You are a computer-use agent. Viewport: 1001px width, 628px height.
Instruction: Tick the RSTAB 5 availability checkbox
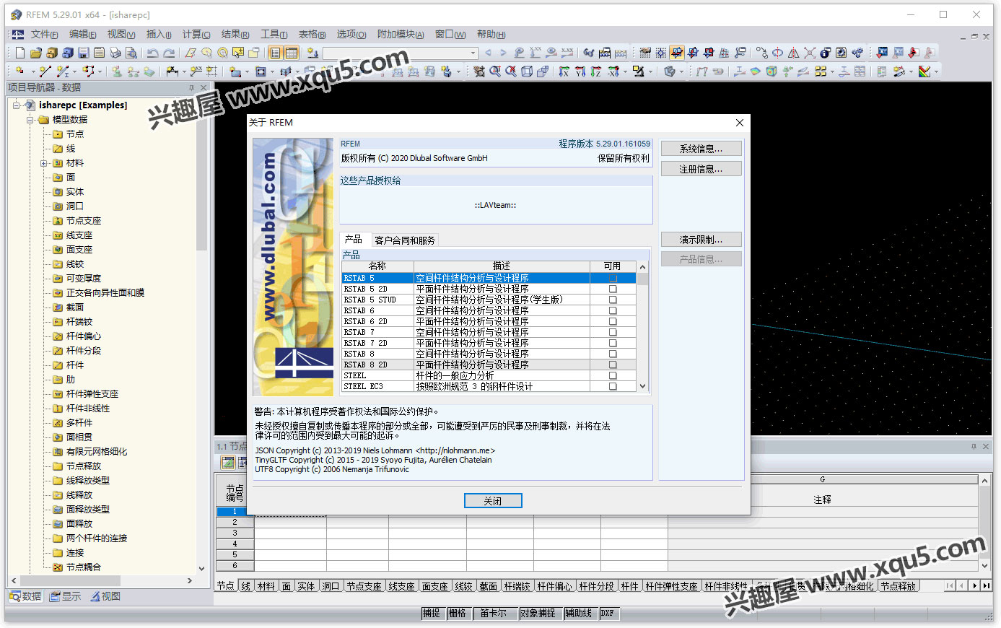point(613,278)
